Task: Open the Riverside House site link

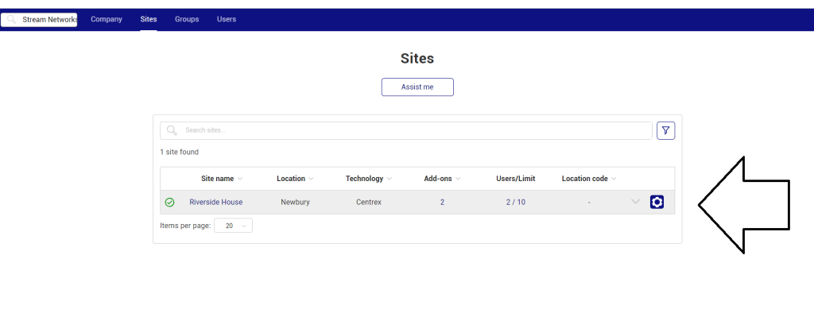Action: [216, 203]
